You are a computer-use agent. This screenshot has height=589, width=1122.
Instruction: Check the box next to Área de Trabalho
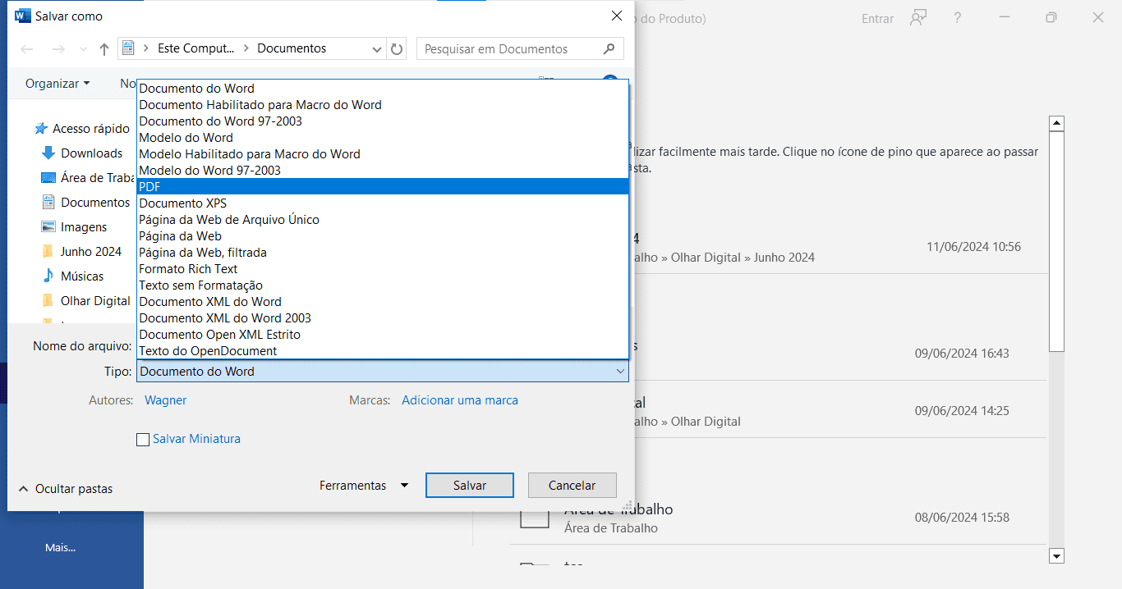coord(536,517)
